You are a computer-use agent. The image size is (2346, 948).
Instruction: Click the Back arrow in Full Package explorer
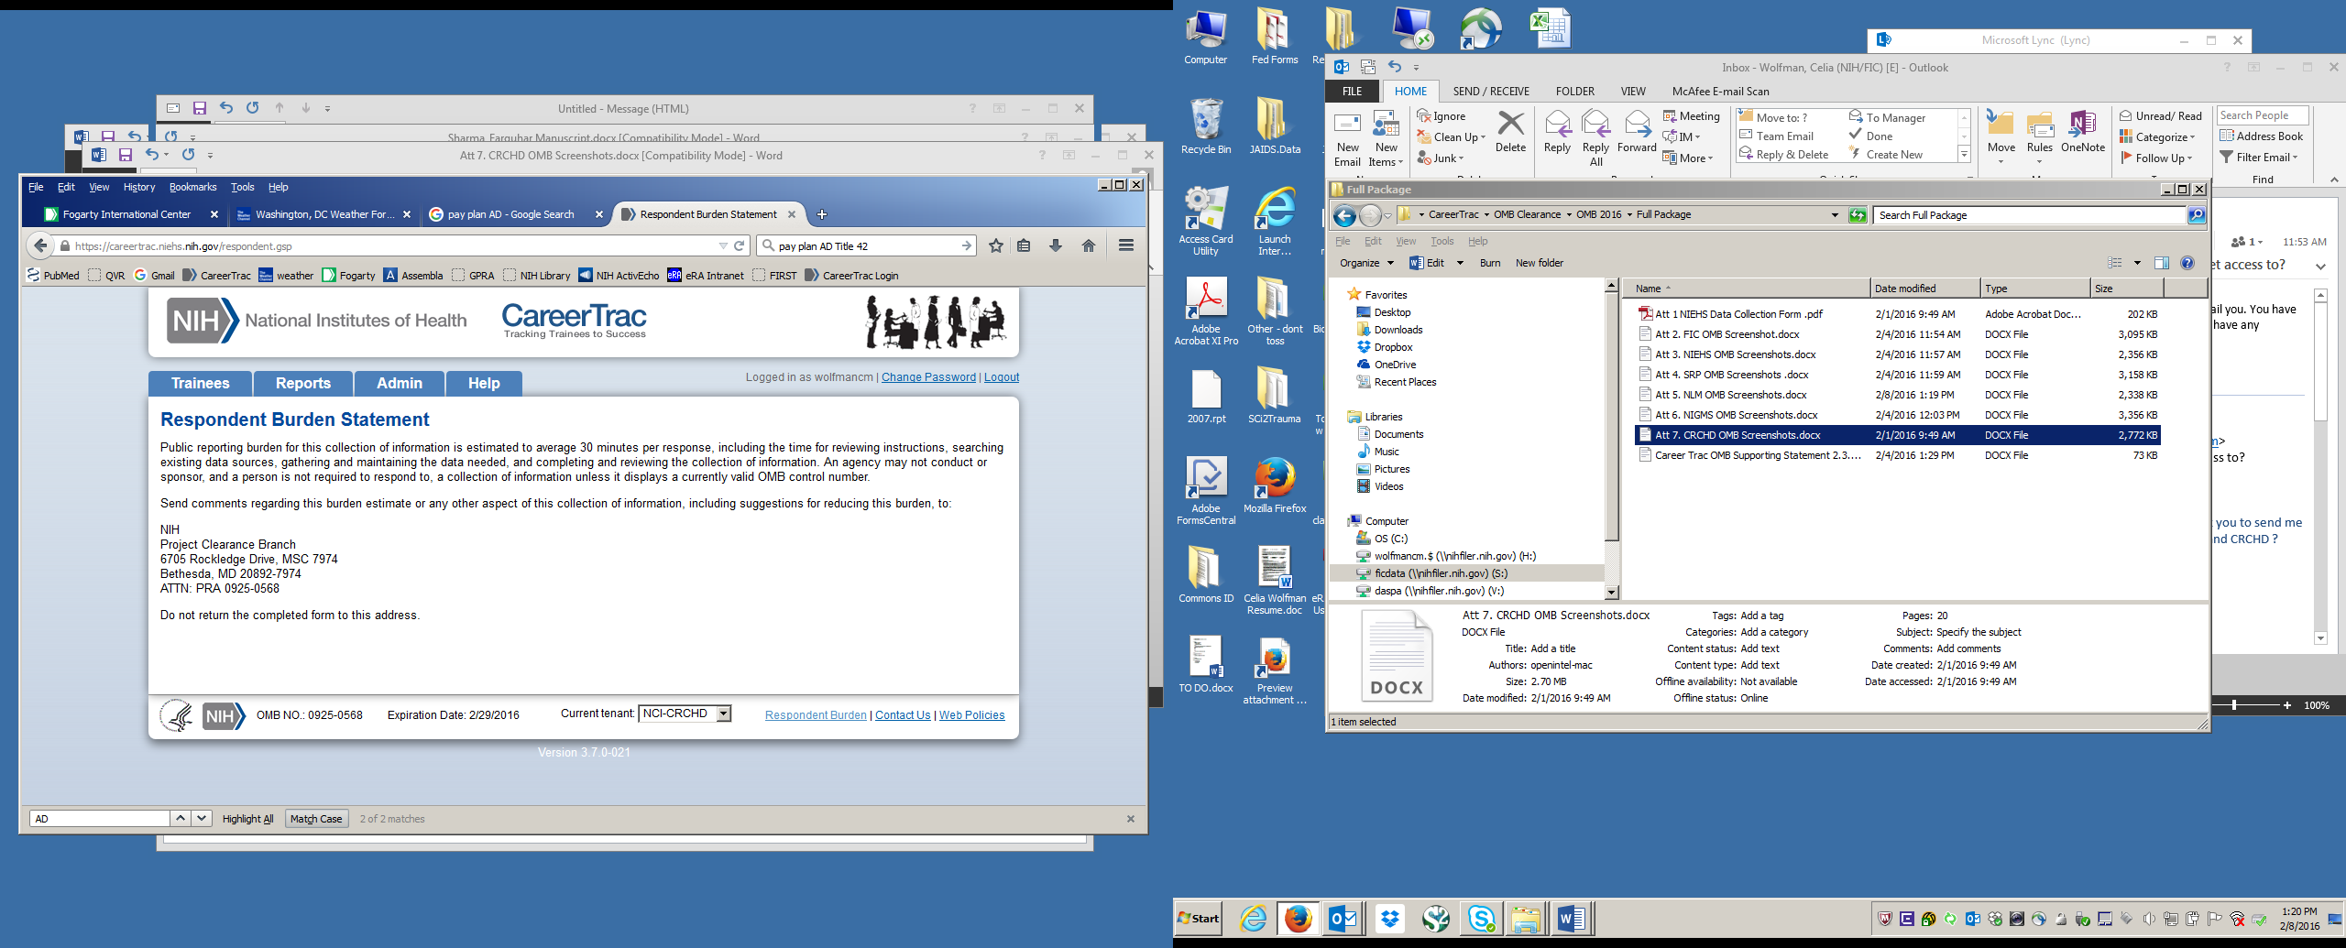[1344, 215]
